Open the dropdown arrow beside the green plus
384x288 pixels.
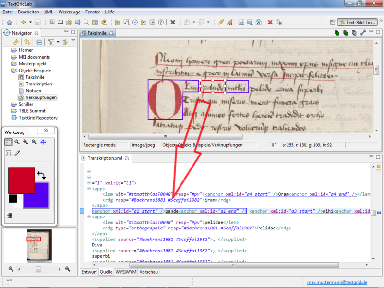[x=30, y=22]
